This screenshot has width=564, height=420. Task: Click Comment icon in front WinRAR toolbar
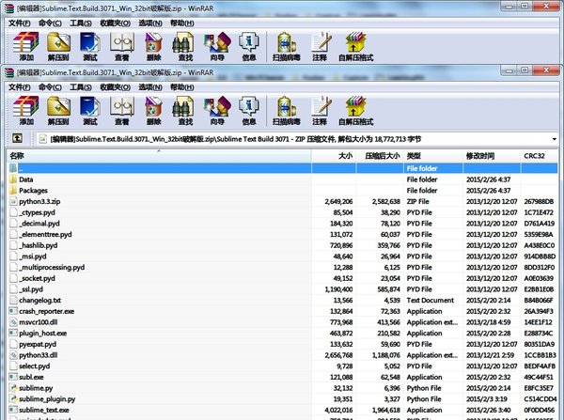[321, 110]
